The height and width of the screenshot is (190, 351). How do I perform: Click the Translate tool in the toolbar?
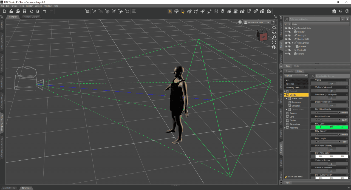click(x=202, y=11)
